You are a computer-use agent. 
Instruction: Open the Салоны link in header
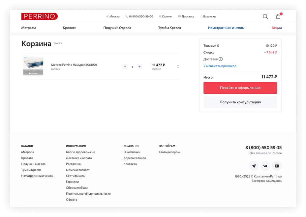166,16
